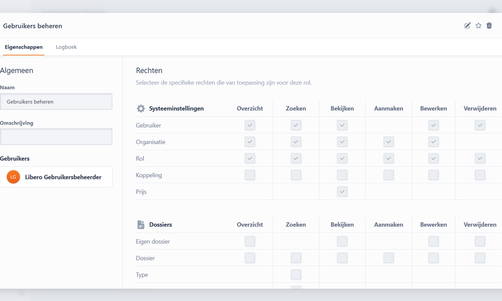Delete role using trash icon
This screenshot has width=502, height=301.
point(489,26)
